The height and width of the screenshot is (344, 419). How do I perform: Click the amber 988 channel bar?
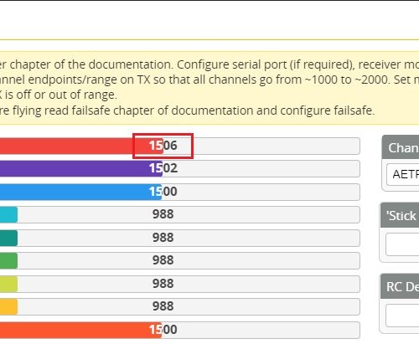[180, 306]
